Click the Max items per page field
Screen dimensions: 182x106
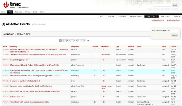pos(173,30)
